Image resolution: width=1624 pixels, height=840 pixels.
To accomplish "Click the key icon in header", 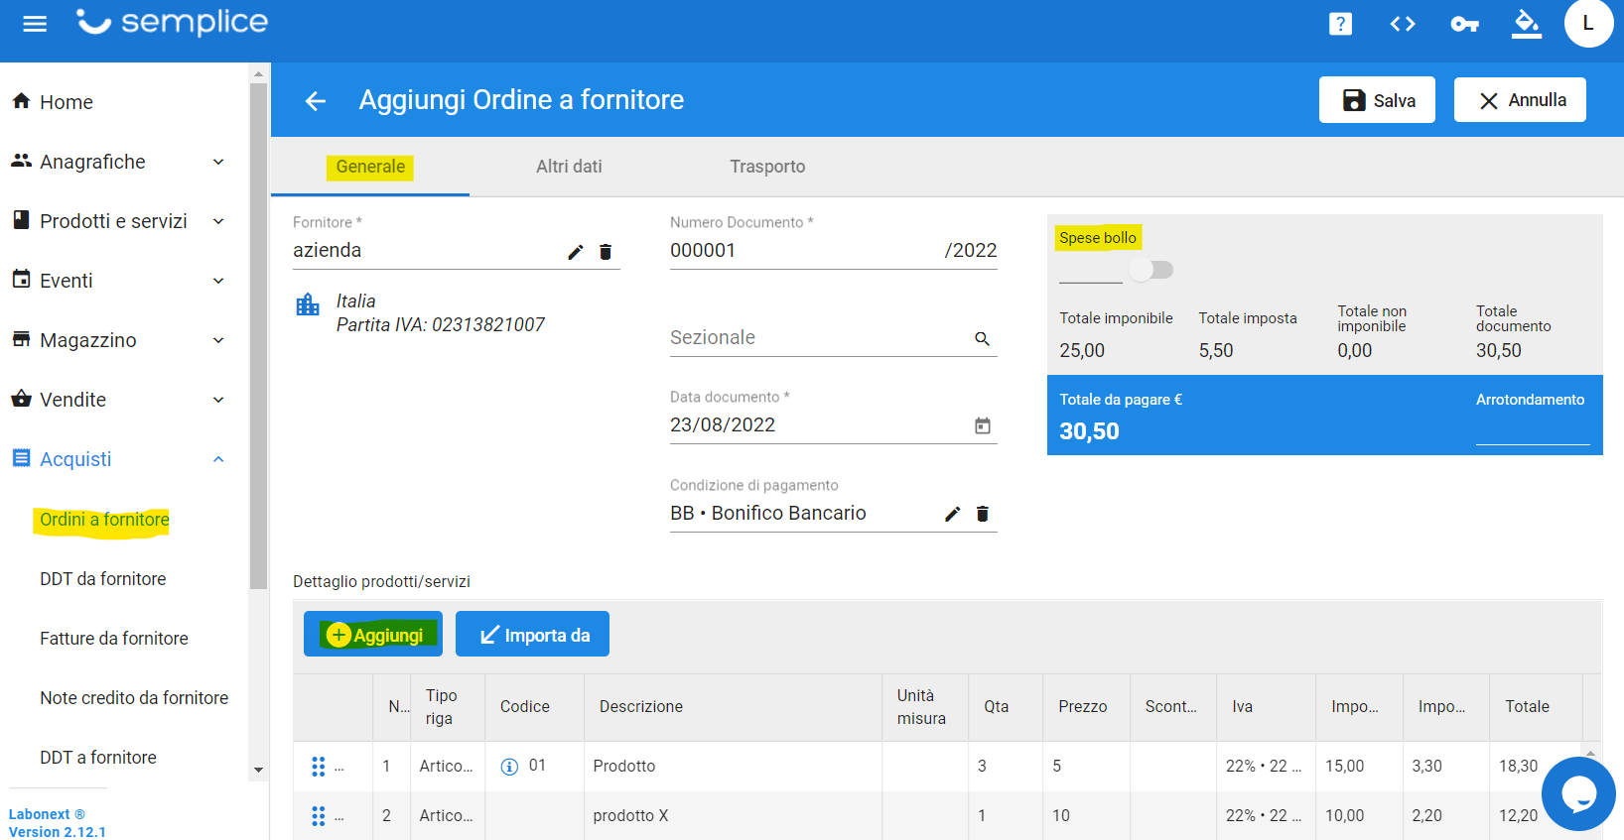I will click(x=1465, y=24).
